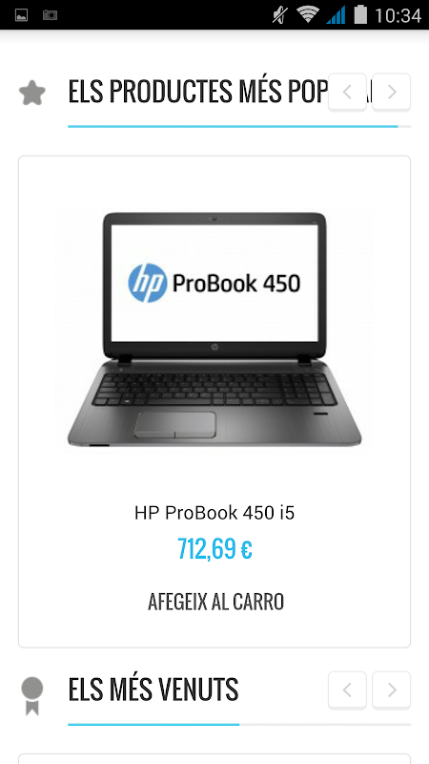This screenshot has height=764, width=429.
Task: Show next popular products with right arrow
Action: pyautogui.click(x=392, y=92)
